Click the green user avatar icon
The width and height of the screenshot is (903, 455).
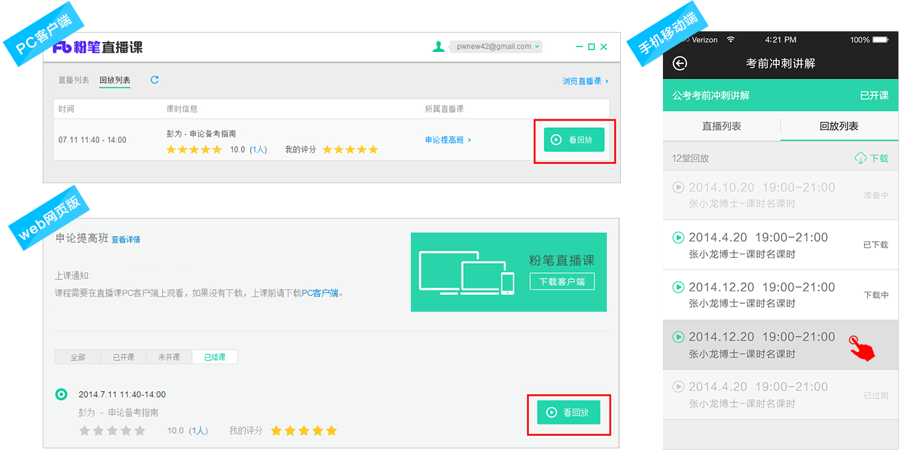pos(438,47)
